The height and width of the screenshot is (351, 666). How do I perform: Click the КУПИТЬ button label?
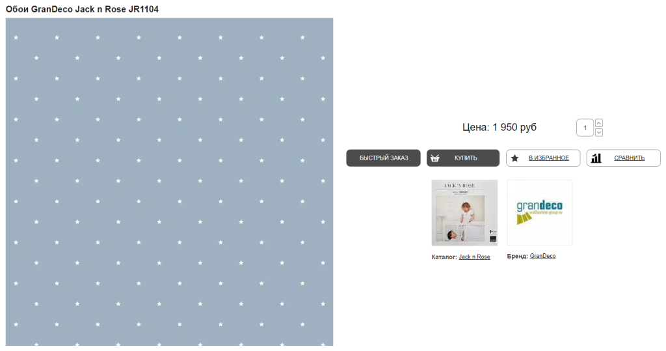pyautogui.click(x=466, y=158)
